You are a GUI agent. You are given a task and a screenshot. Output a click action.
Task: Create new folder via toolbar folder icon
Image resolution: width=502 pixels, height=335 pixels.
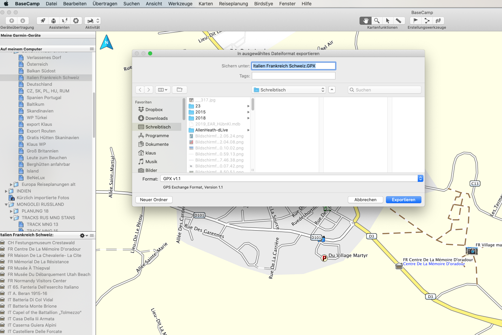(x=180, y=90)
